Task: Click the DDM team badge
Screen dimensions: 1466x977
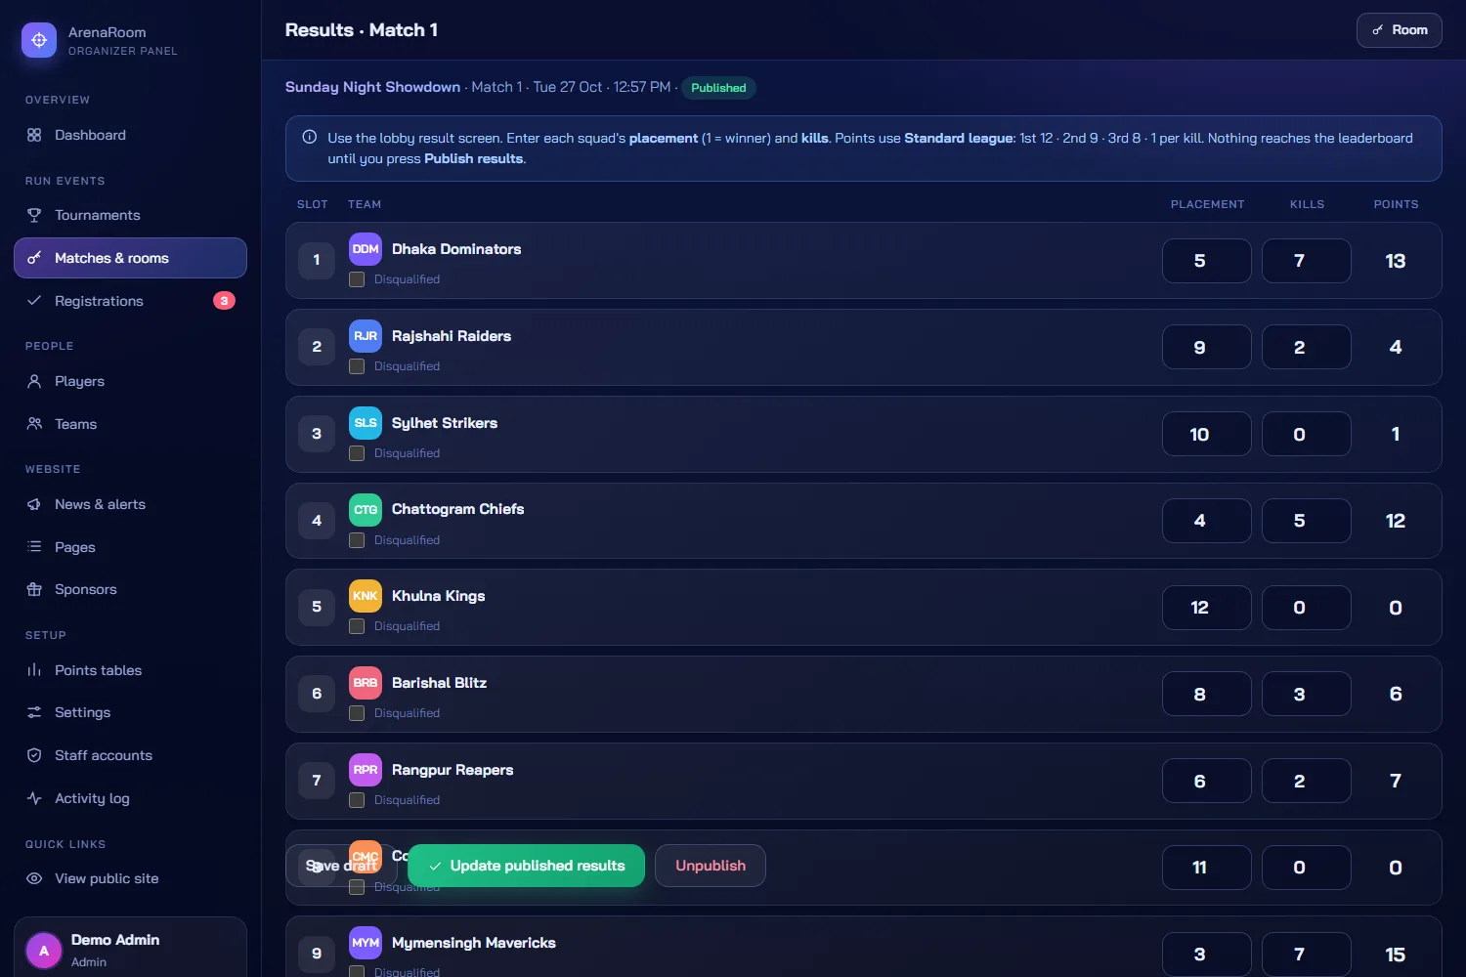Action: pyautogui.click(x=366, y=249)
